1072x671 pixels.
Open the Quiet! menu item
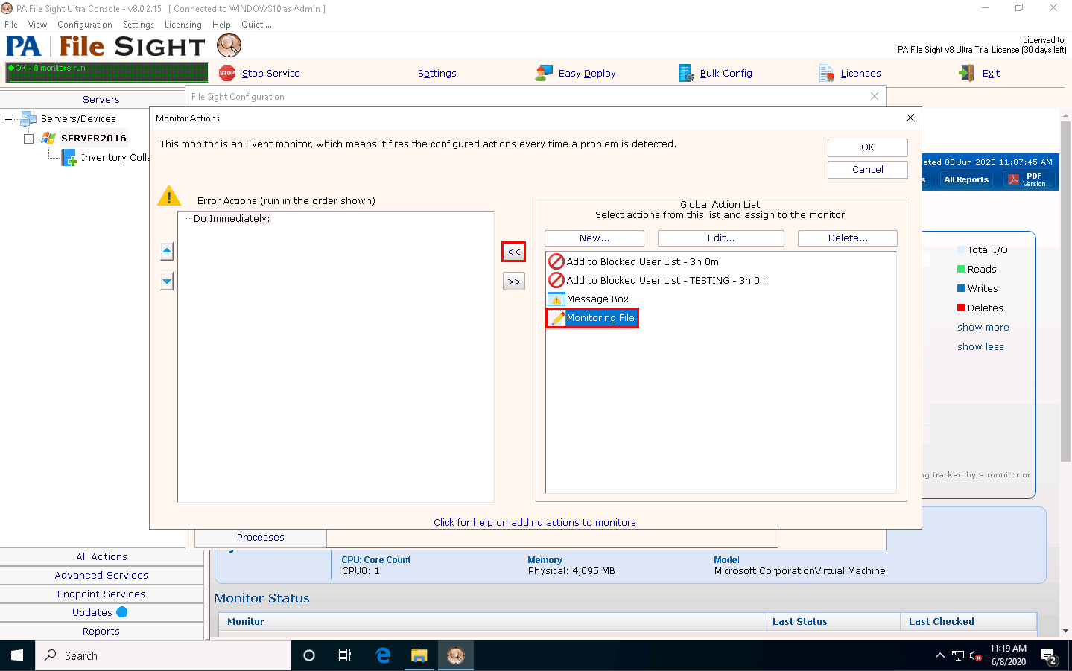tap(256, 25)
